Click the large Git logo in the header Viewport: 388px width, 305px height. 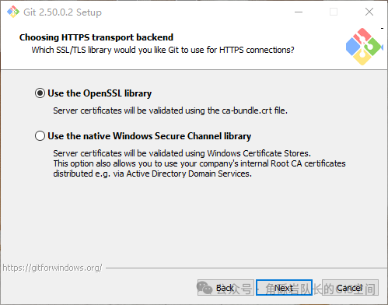point(364,47)
